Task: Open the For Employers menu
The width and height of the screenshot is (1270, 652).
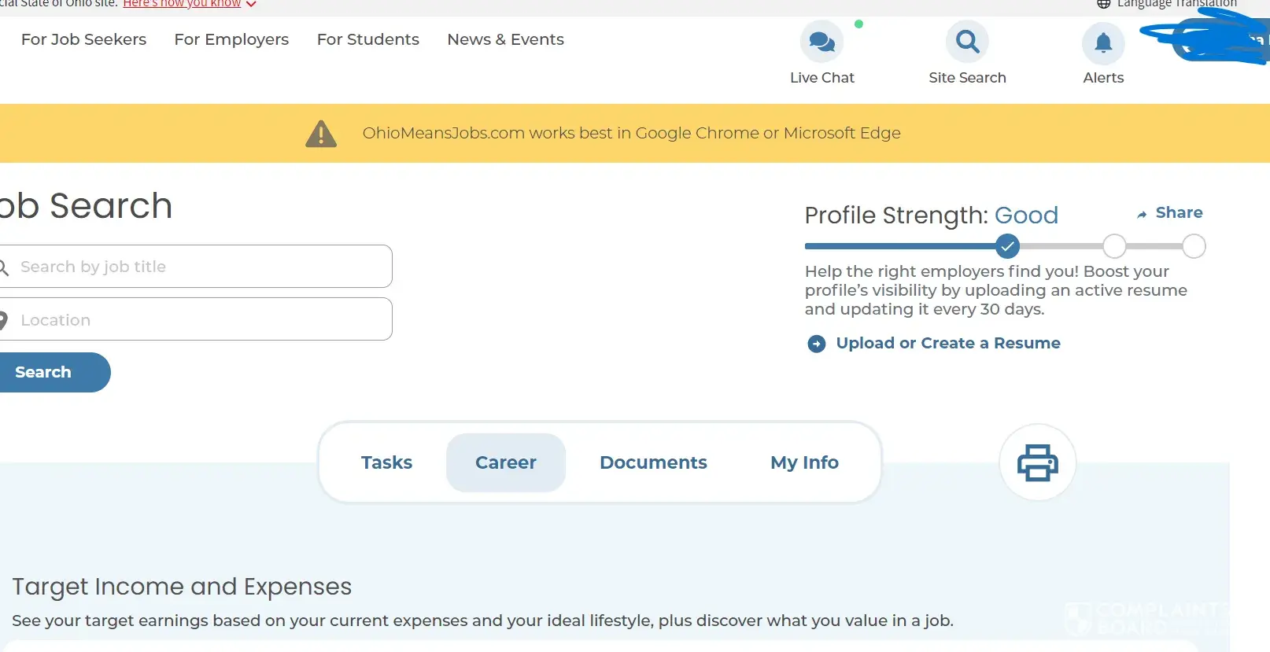Action: (231, 39)
